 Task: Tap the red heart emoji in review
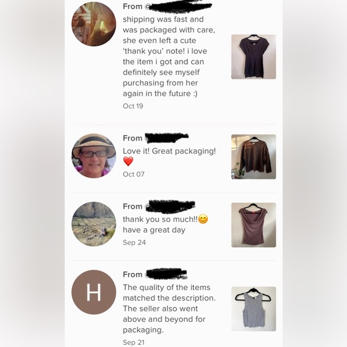click(128, 162)
